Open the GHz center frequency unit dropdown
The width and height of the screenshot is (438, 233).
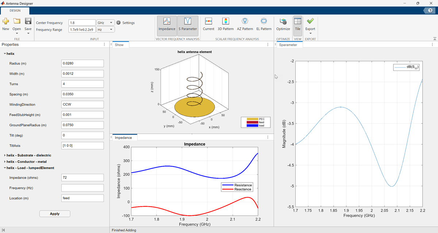click(x=105, y=23)
